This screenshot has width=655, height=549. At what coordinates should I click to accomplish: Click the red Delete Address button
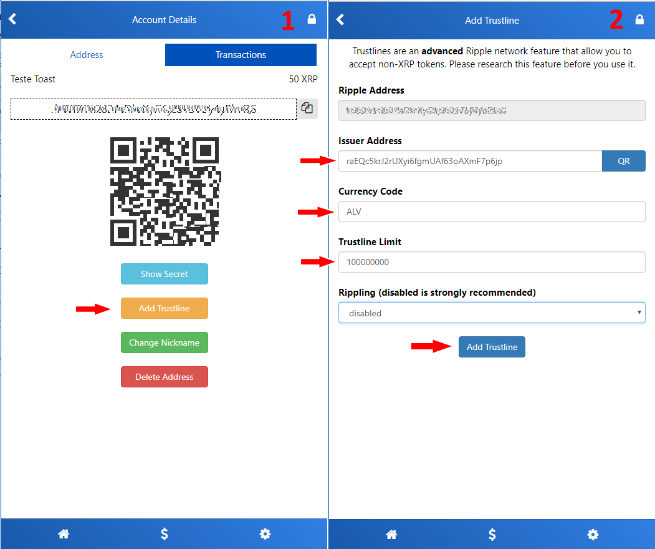click(164, 377)
